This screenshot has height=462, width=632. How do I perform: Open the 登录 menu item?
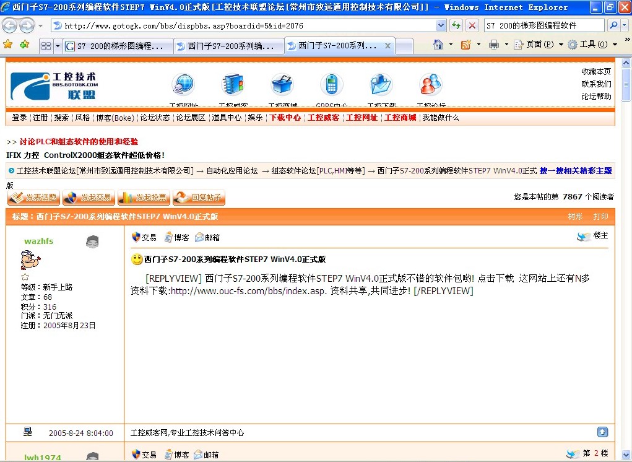[19, 117]
